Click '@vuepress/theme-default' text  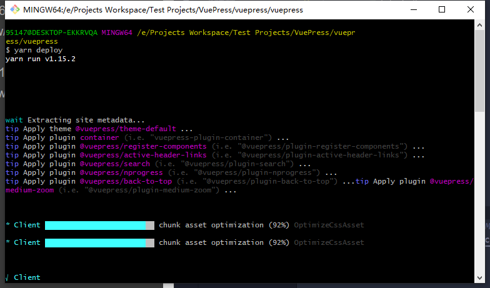click(x=126, y=129)
